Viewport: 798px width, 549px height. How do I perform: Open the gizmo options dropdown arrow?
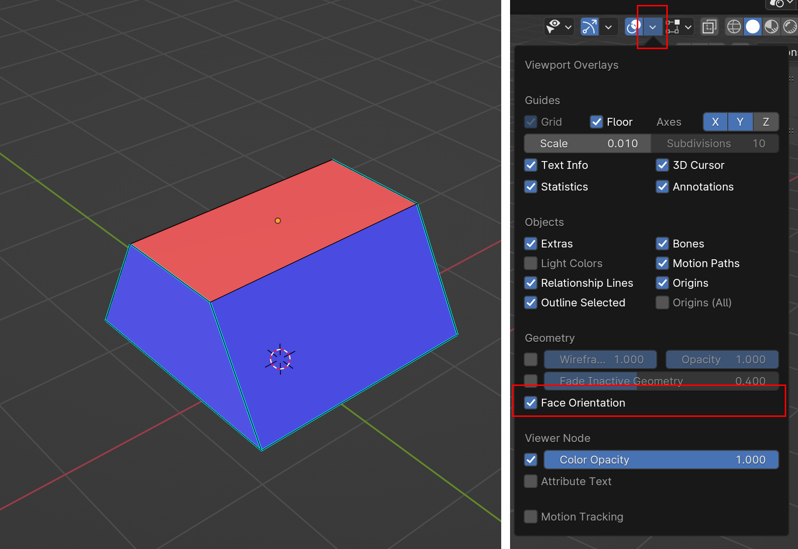(x=608, y=27)
